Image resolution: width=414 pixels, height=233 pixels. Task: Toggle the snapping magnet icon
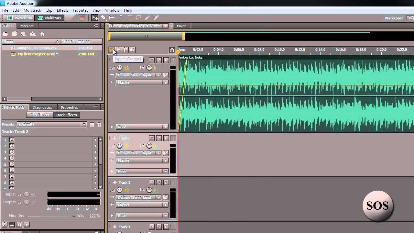[x=172, y=50]
